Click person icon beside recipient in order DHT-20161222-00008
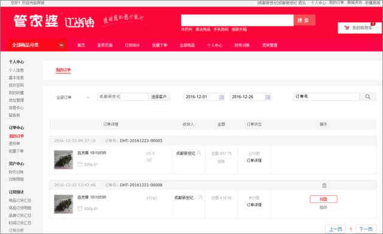The height and width of the screenshot is (234, 383). coord(200,197)
